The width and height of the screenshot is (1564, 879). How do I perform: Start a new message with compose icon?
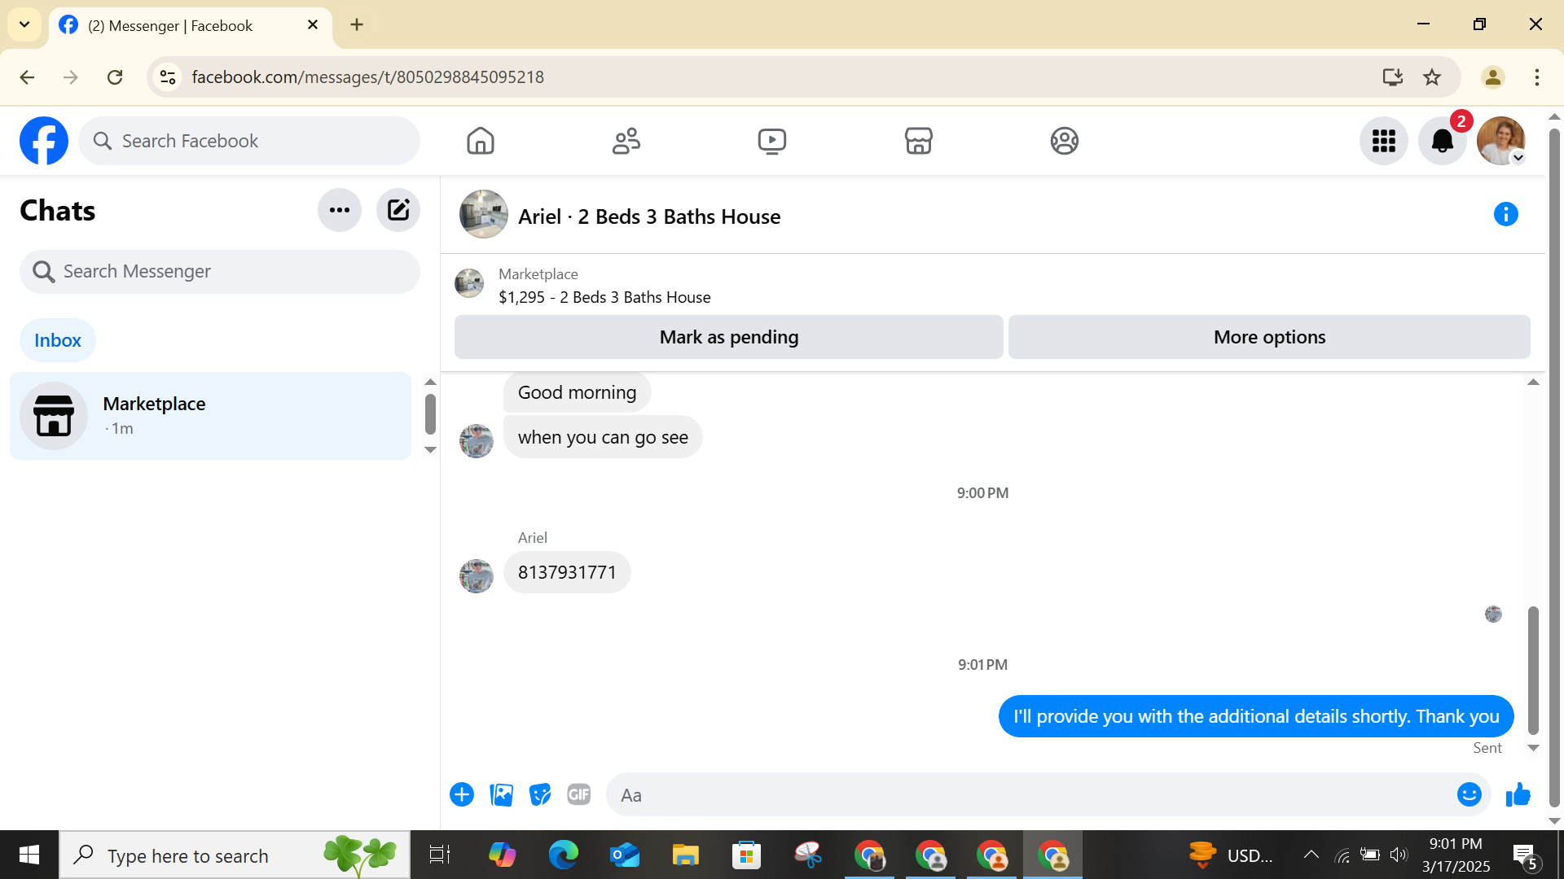point(398,210)
